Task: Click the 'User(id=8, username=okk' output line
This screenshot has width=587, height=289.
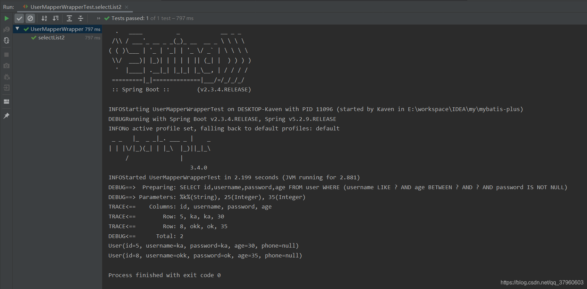Action: pyautogui.click(x=205, y=256)
